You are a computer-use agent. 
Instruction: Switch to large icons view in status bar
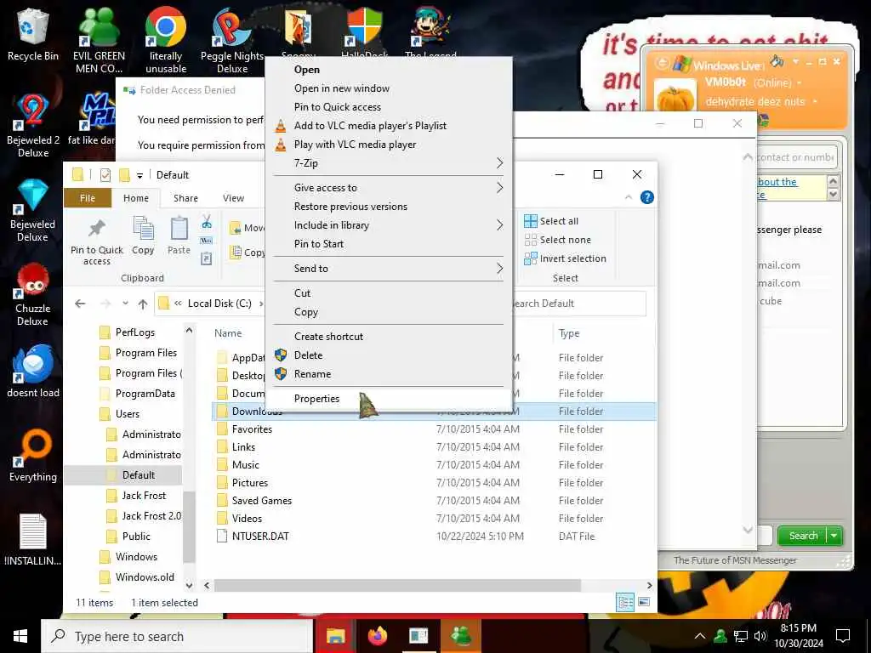tap(644, 603)
